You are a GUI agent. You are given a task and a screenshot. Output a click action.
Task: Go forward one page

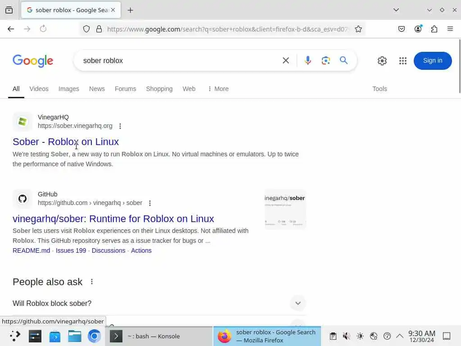[27, 29]
